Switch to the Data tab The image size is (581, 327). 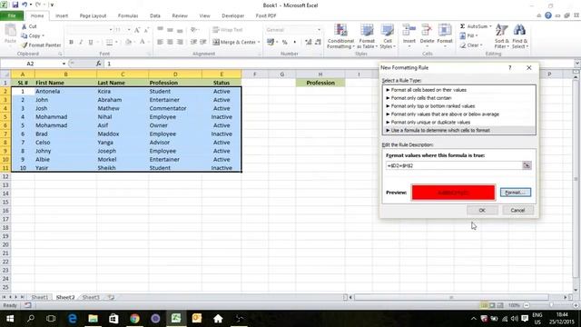click(155, 16)
